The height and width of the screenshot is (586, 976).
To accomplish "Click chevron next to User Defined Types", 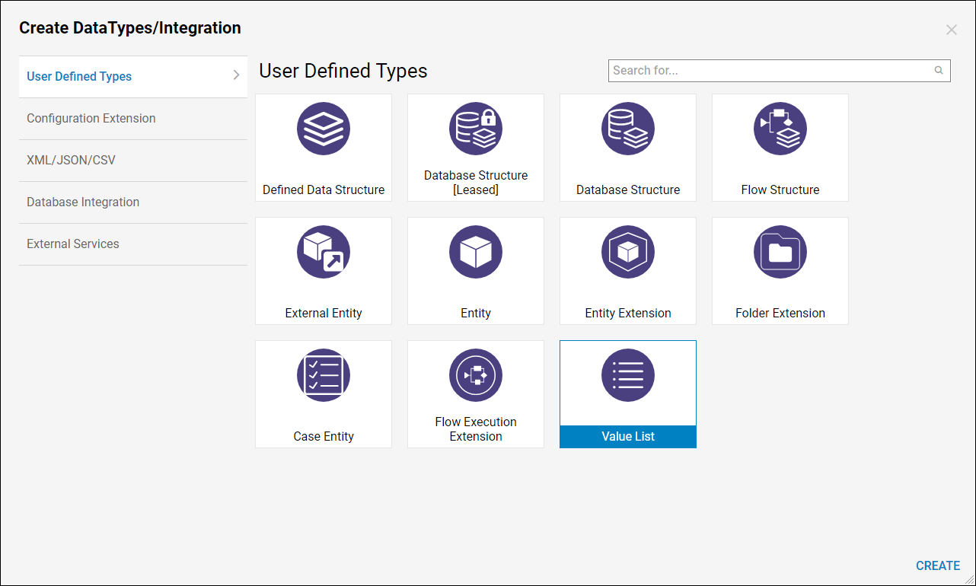I will tap(236, 75).
